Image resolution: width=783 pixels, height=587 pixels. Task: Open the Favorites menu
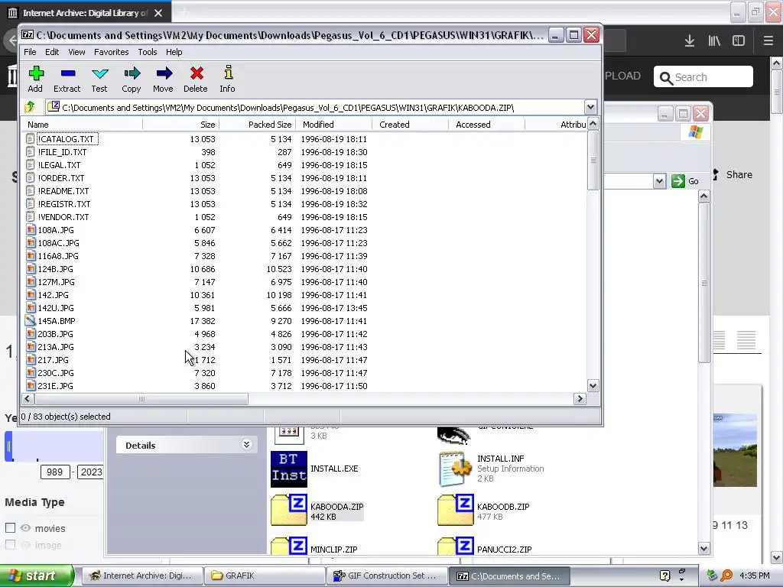[112, 52]
